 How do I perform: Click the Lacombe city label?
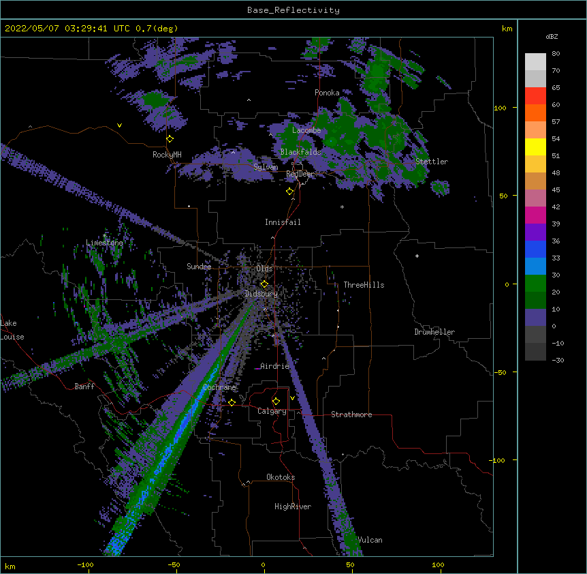306,130
